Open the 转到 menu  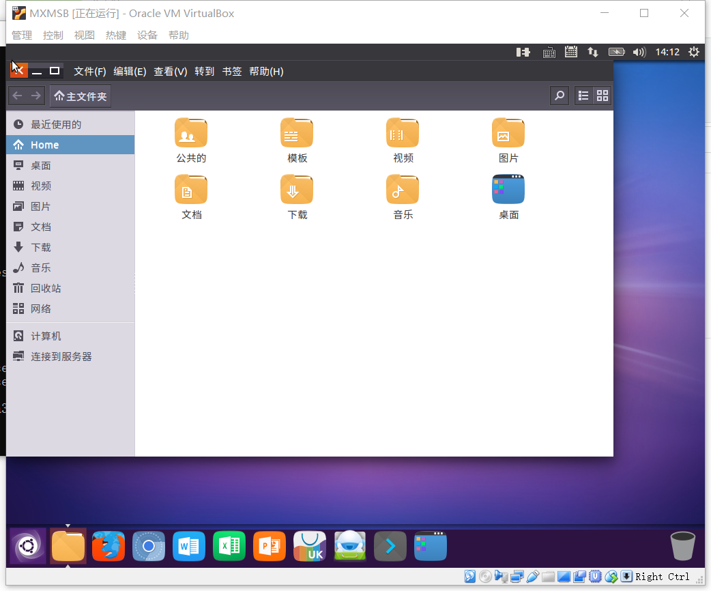click(204, 72)
